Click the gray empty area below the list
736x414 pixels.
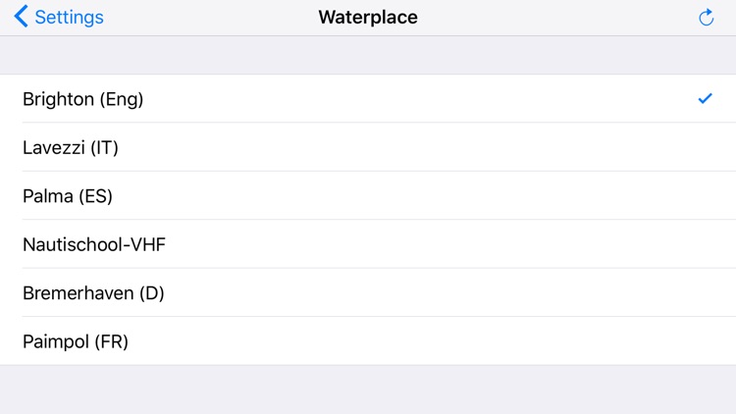[368, 389]
